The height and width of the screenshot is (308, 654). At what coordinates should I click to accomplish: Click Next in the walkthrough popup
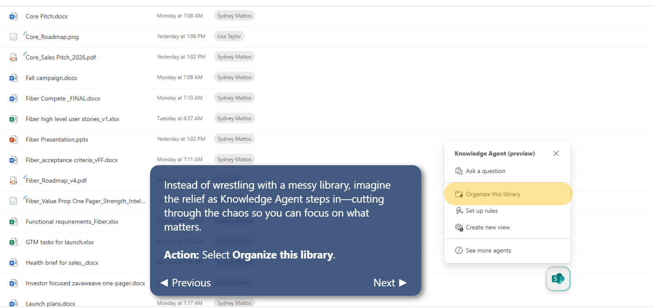[x=389, y=283]
